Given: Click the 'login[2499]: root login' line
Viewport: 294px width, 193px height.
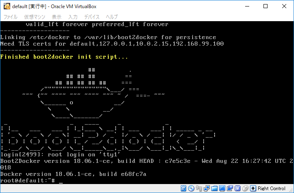Looking at the screenshot, I should tap(60, 155).
